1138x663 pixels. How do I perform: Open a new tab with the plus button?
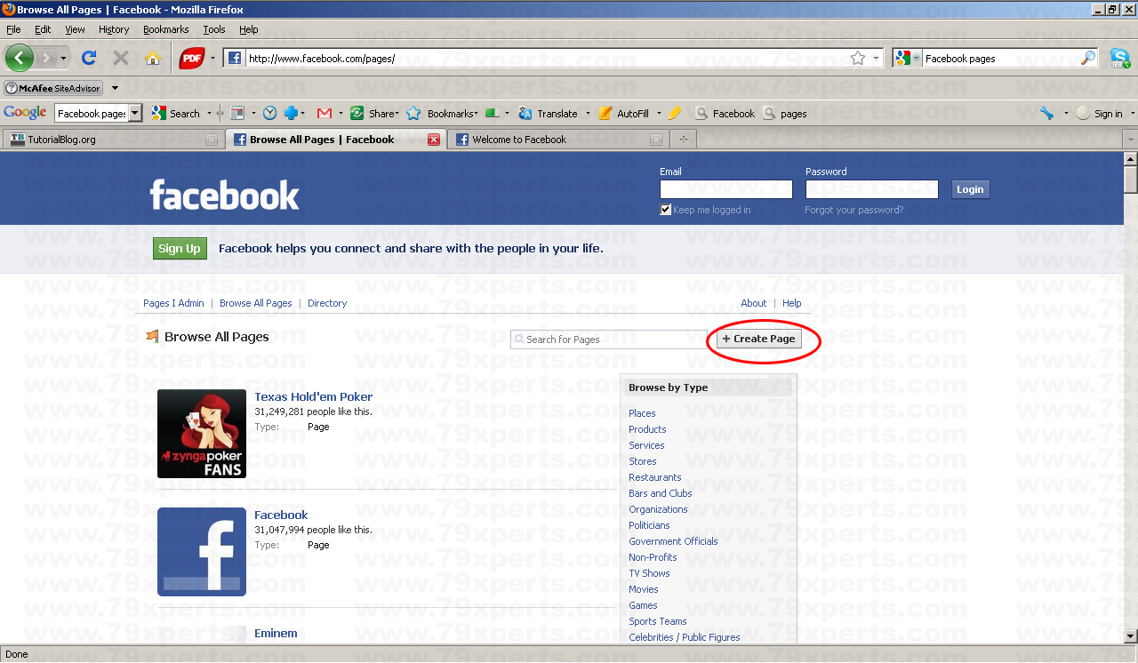(x=684, y=140)
